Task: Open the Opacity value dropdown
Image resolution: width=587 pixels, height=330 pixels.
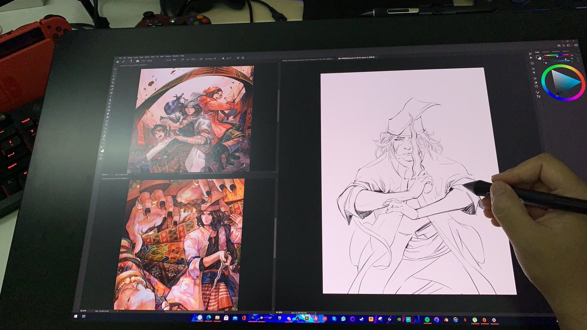Action: 174,60
